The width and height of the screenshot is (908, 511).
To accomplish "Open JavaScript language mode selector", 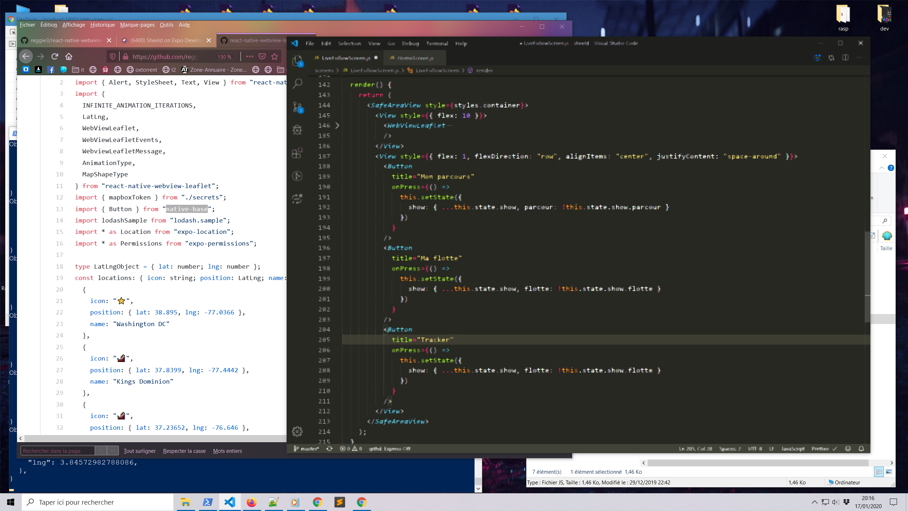I will click(x=793, y=449).
